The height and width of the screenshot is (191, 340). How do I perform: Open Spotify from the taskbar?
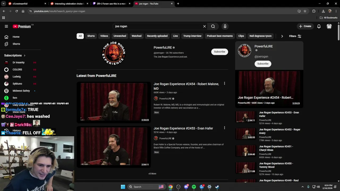pyautogui.click(x=194, y=187)
